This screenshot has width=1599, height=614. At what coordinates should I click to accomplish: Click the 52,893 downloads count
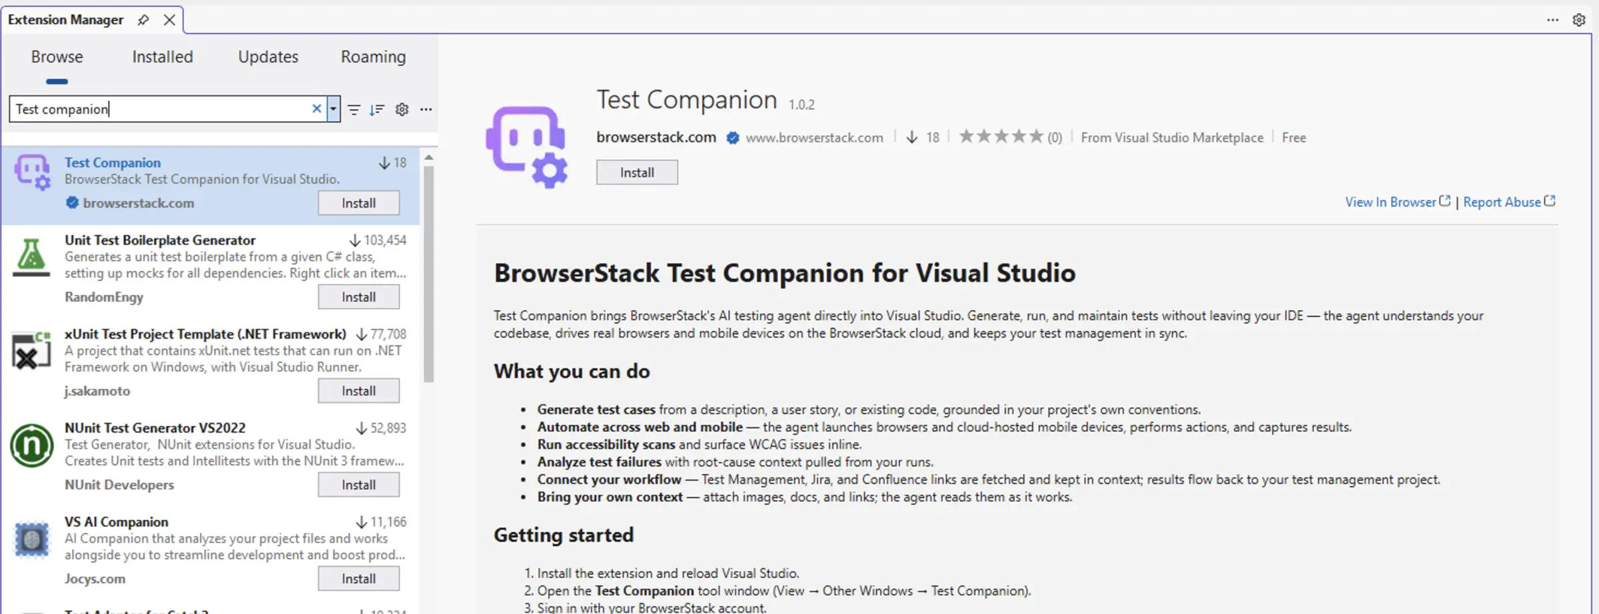pyautogui.click(x=388, y=428)
